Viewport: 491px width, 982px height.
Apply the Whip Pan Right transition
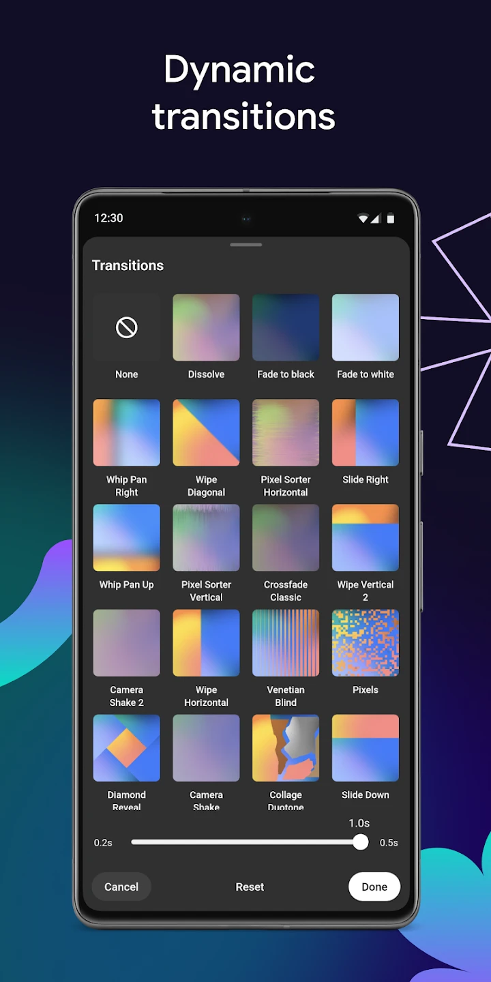pos(127,433)
